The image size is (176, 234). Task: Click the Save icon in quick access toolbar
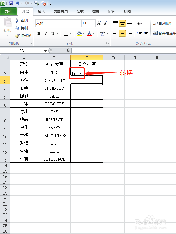11,3
